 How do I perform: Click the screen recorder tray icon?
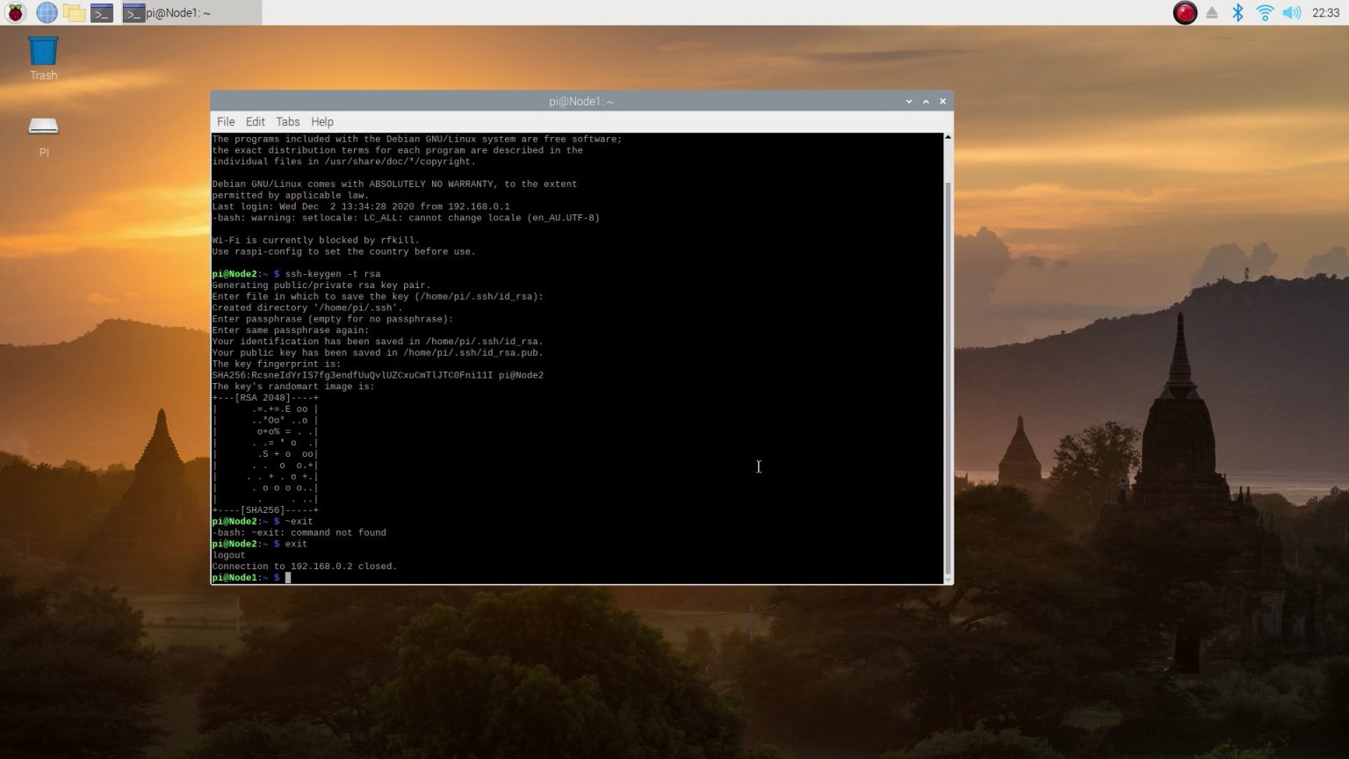(x=1185, y=12)
